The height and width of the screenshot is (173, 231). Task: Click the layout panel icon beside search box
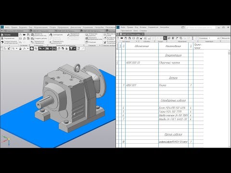point(183,27)
